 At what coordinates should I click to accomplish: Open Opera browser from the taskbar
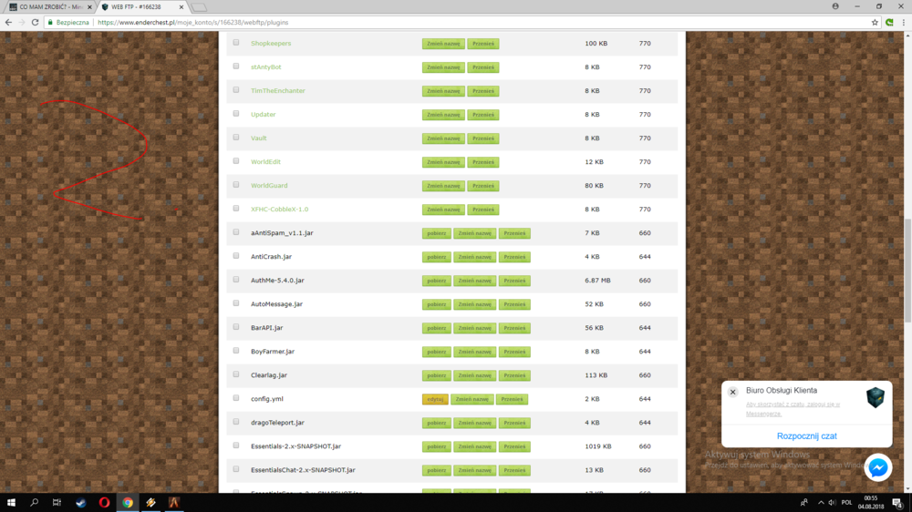click(x=104, y=502)
